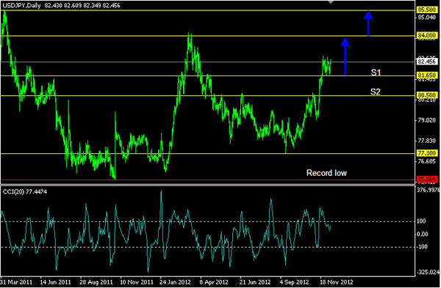Select the 77.100 yellow price tag

427,153
